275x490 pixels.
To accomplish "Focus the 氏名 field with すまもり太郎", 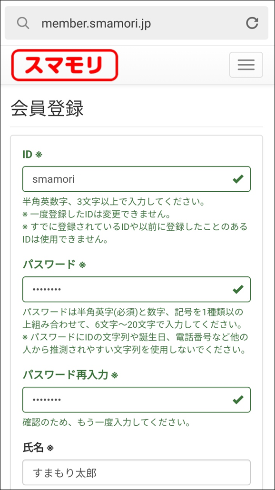I will coord(137,472).
